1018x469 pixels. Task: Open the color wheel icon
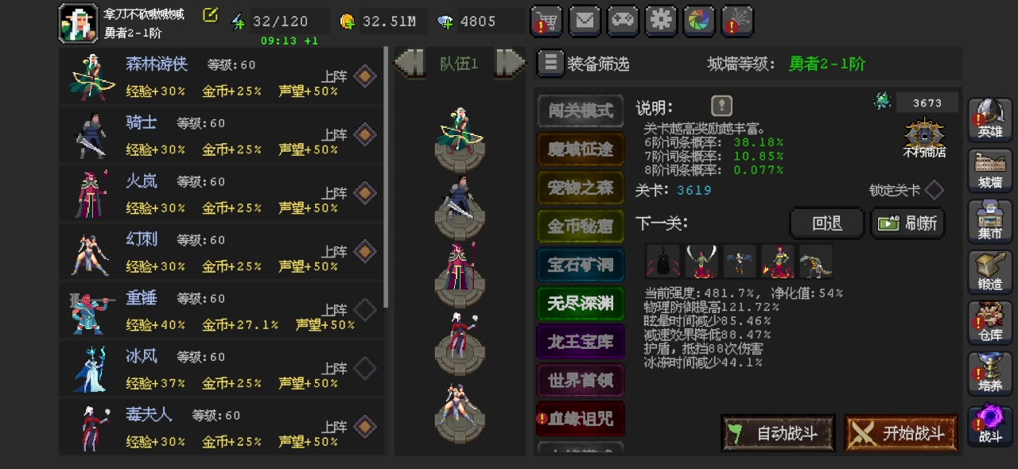pos(699,21)
